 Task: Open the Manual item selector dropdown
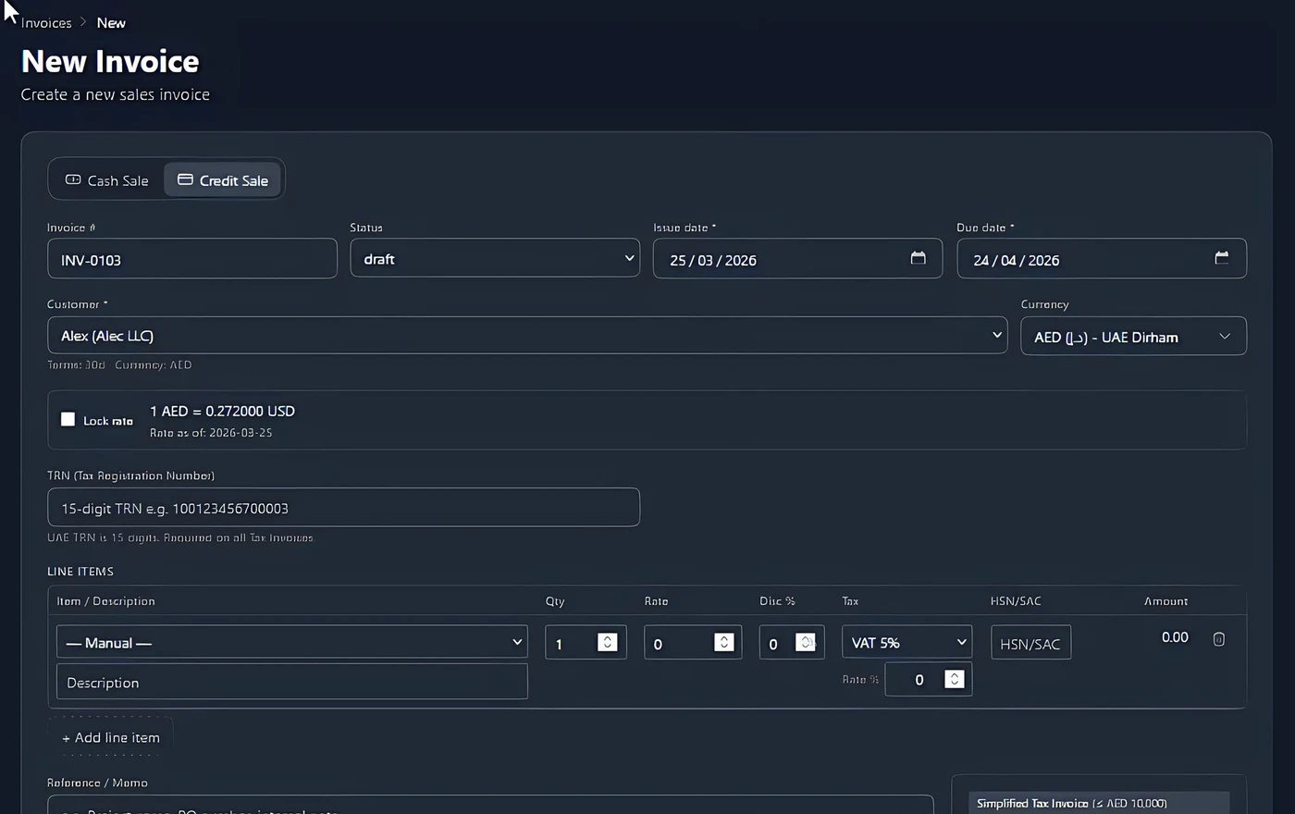pyautogui.click(x=292, y=642)
